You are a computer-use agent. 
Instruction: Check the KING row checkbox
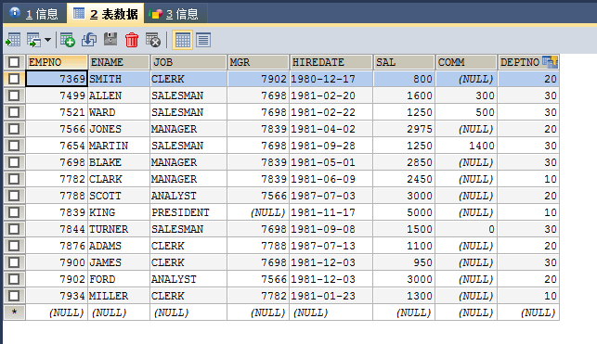coord(14,212)
